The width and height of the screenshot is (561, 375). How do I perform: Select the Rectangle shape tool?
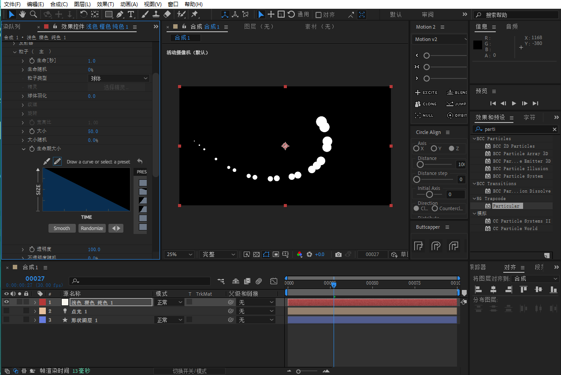109,15
